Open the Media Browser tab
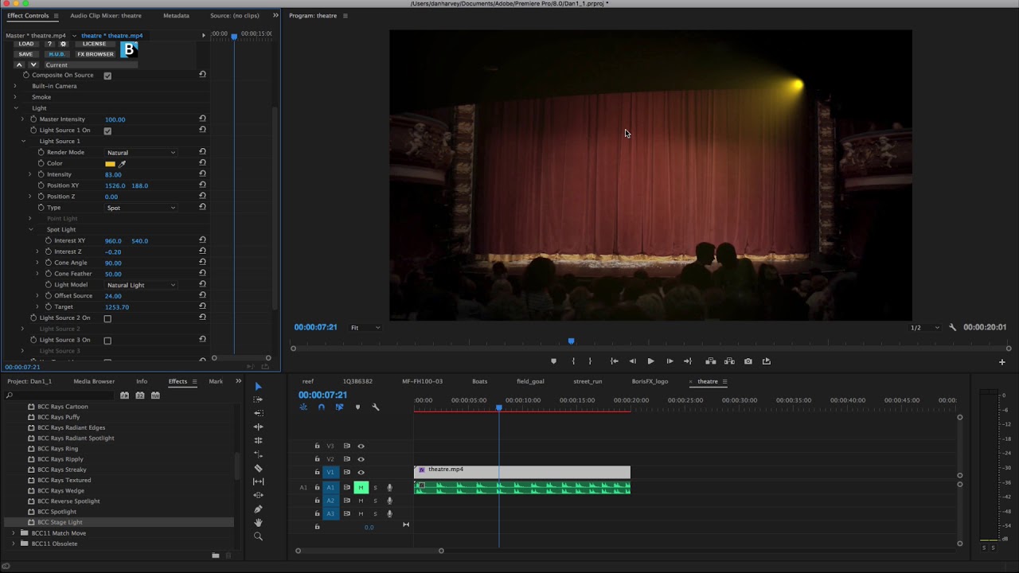This screenshot has height=573, width=1019. point(94,381)
